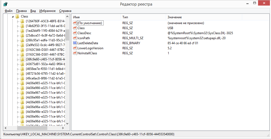Click the ClassDesc value icon
Viewport: 271px width, 139px height.
pos(75,33)
